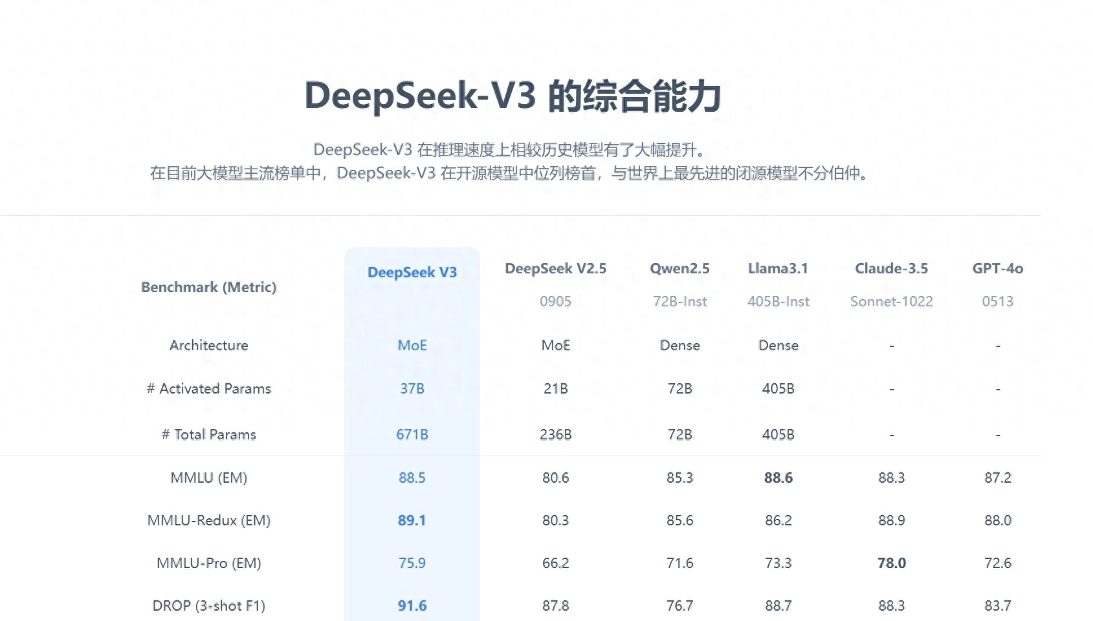This screenshot has width=1093, height=621.
Task: Click the '37B' activated params value
Action: coord(412,388)
